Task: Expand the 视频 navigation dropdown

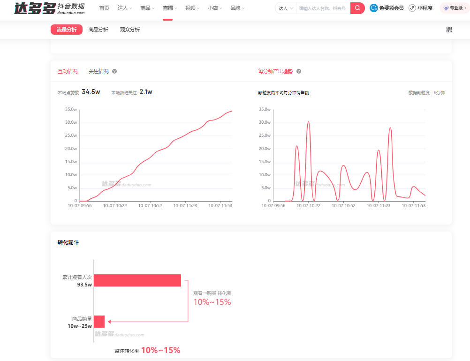Action: point(192,8)
